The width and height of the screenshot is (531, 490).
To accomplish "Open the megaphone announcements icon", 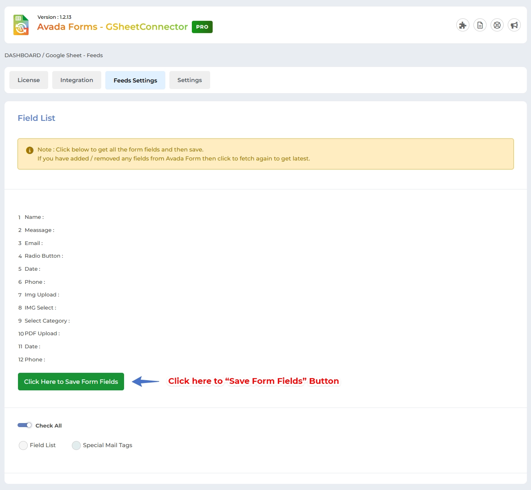I will pyautogui.click(x=514, y=25).
